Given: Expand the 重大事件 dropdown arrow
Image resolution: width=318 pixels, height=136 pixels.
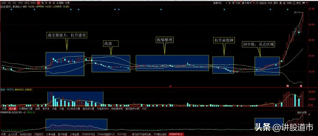Looking at the screenshot, I should [254, 3].
